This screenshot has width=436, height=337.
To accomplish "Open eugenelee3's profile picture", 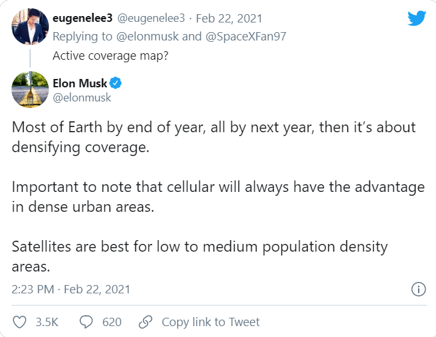I will point(30,27).
